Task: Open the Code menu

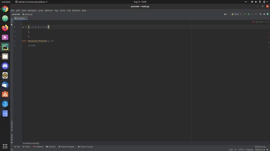Action: pyautogui.click(x=40, y=10)
